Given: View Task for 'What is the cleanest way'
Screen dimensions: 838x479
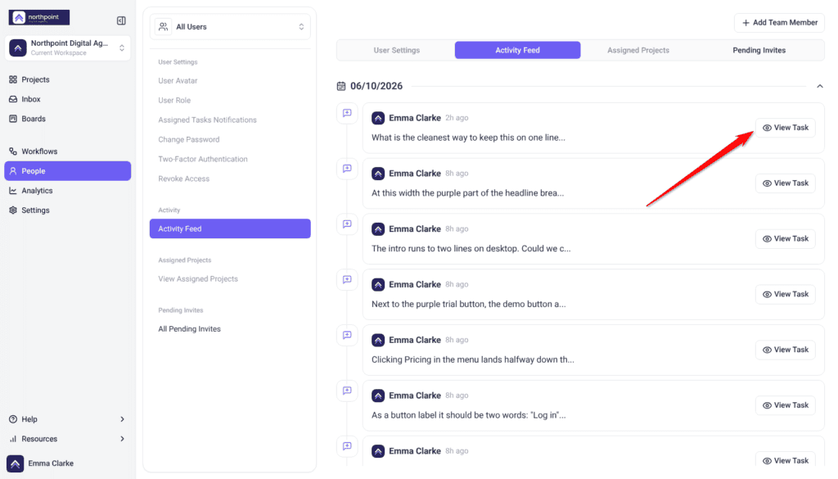Looking at the screenshot, I should pyautogui.click(x=785, y=128).
